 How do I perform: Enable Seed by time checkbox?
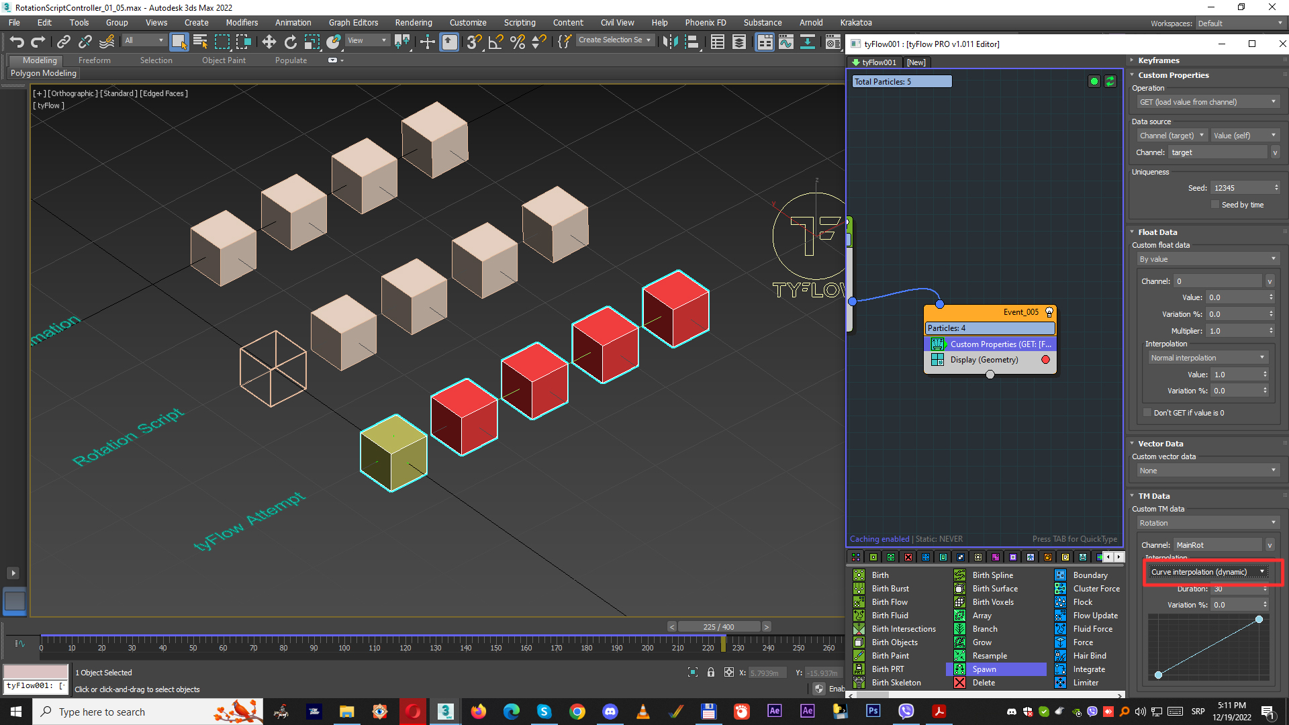(1215, 205)
